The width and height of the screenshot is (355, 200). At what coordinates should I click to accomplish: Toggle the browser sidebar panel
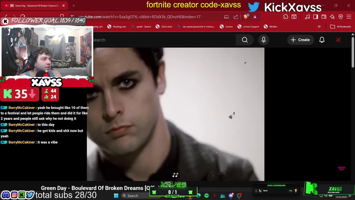point(316,17)
